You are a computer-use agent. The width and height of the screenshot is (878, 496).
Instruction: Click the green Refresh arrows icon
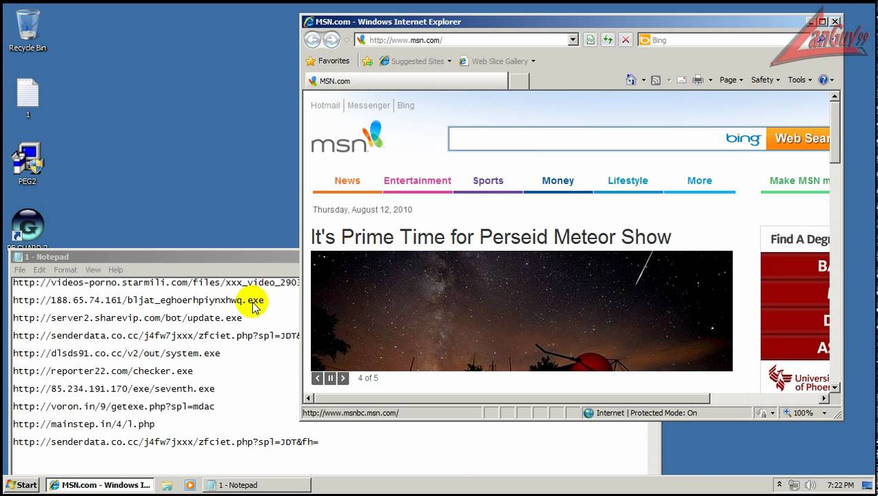(x=608, y=40)
